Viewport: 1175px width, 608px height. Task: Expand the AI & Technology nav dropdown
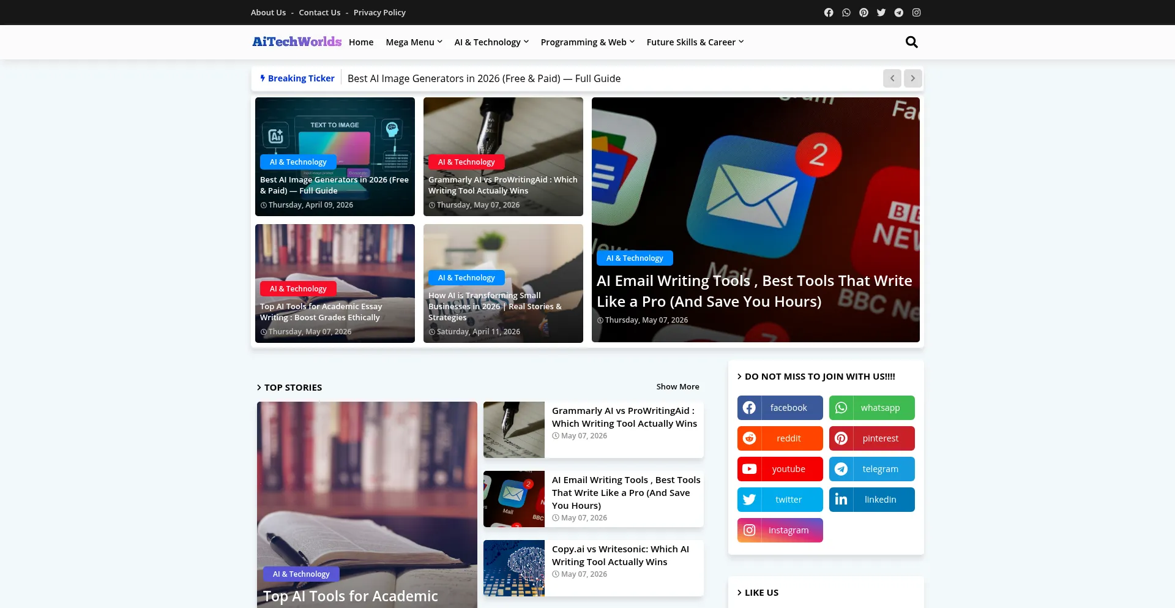pos(491,42)
